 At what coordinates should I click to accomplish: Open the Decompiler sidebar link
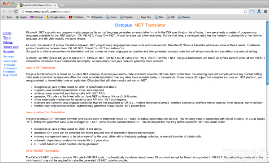[10, 61]
